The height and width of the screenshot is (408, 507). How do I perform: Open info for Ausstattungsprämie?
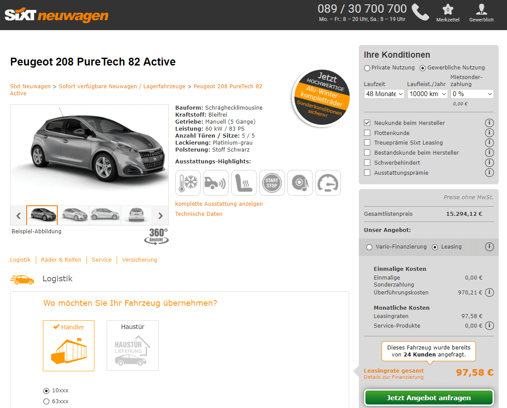(x=489, y=173)
